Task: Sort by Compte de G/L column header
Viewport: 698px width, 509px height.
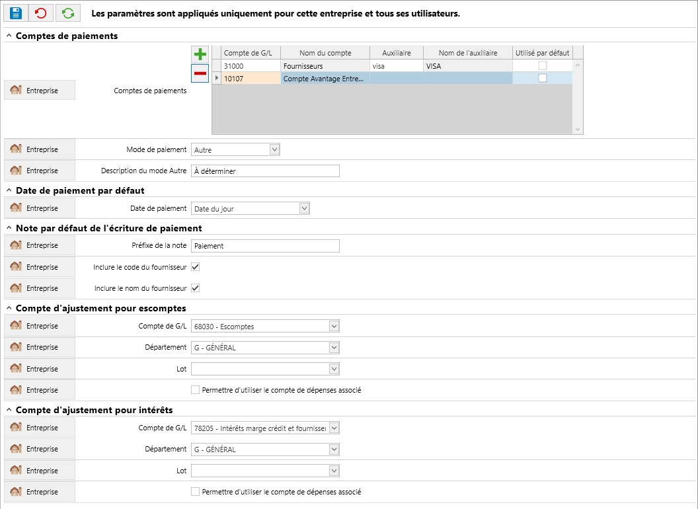Action: point(251,52)
